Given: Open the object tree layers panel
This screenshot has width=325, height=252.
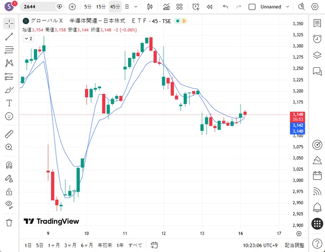Looking at the screenshot, I should [317, 55].
